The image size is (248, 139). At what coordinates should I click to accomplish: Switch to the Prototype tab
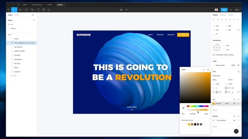[223, 15]
